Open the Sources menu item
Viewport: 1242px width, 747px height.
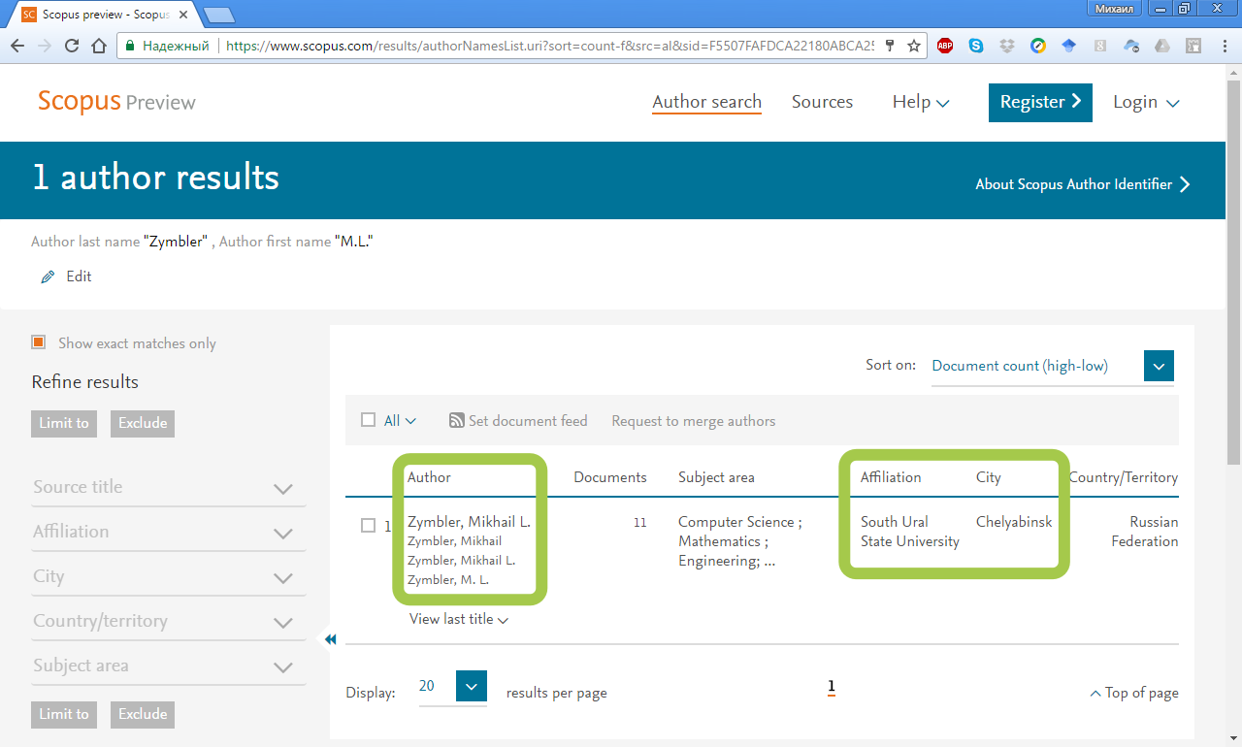pos(822,102)
